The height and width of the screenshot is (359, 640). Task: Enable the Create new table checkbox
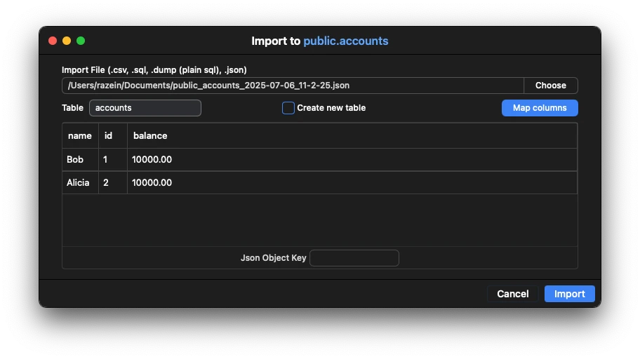288,108
